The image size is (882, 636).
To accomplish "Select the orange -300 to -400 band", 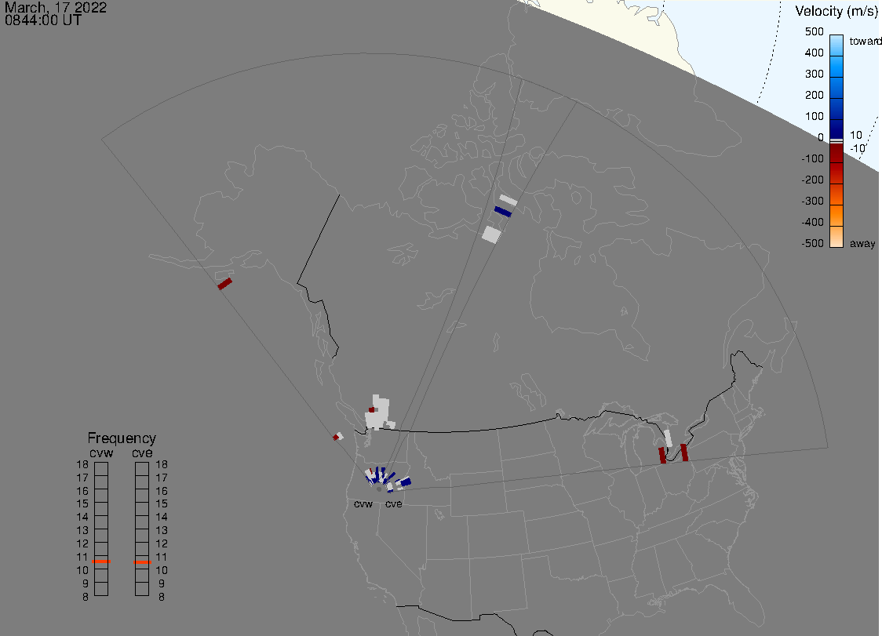I will point(836,216).
